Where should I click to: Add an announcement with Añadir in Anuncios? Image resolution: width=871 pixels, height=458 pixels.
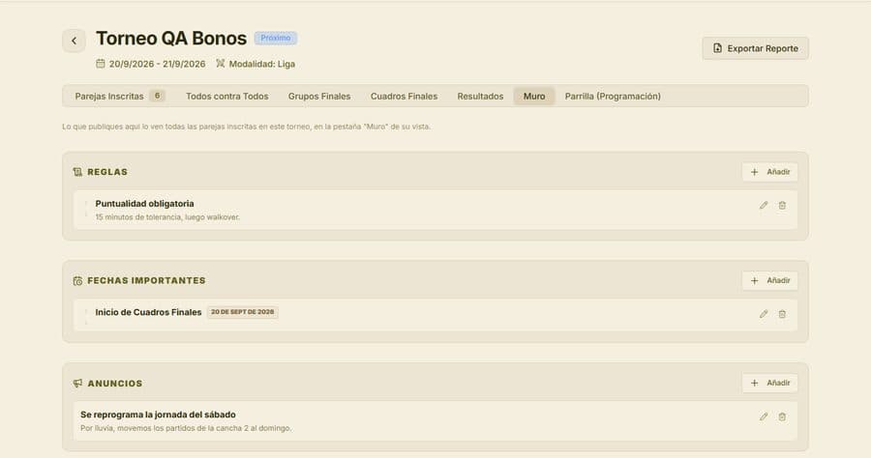(770, 384)
